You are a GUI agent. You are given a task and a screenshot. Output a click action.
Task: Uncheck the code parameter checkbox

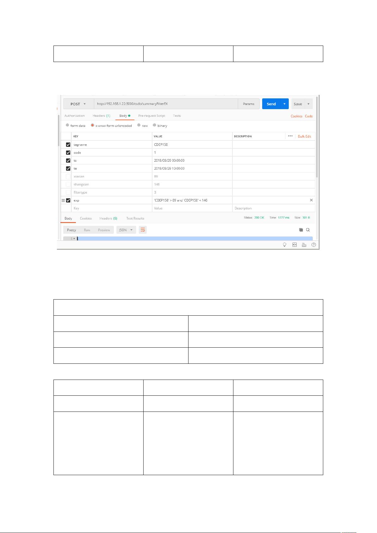(x=68, y=152)
